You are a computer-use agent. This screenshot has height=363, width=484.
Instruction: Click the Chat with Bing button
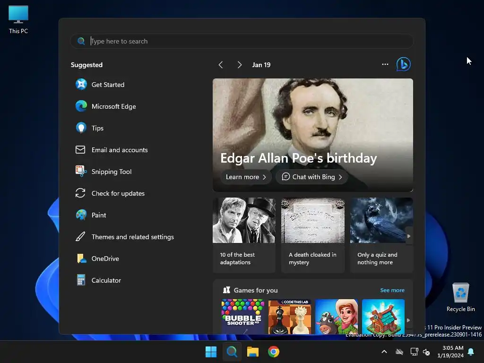point(312,177)
